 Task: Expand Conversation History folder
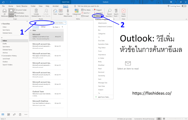tap(2, 56)
